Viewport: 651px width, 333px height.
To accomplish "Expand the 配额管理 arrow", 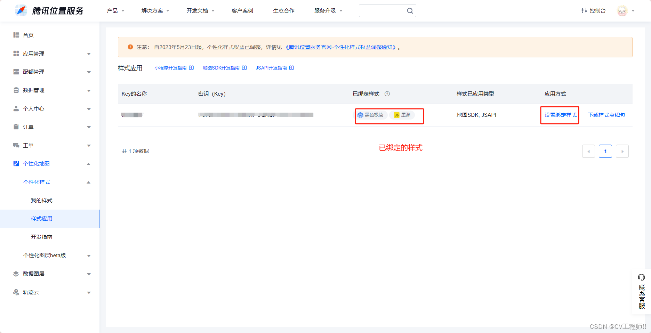I will coord(89,72).
